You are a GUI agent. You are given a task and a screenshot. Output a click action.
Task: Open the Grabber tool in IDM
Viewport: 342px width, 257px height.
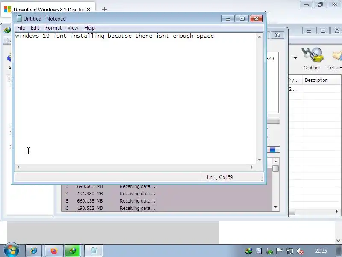(312, 59)
